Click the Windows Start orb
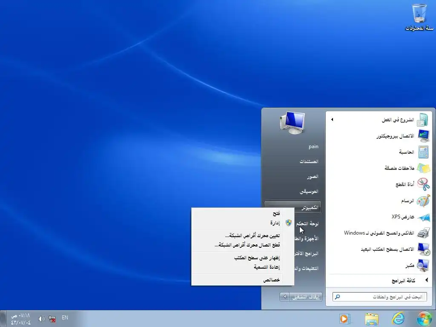 coord(425,318)
